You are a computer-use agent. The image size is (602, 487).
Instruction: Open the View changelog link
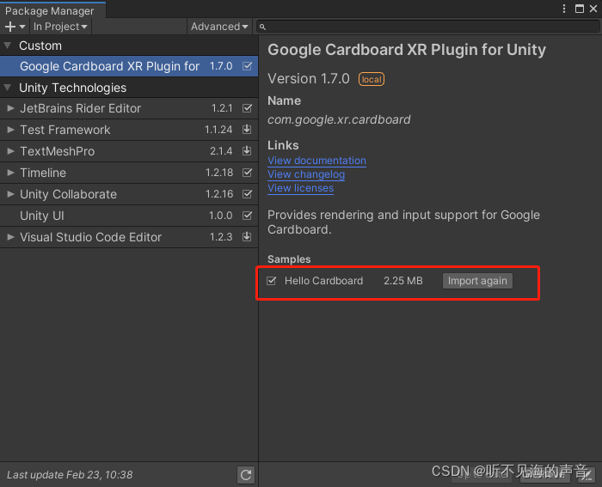[306, 174]
